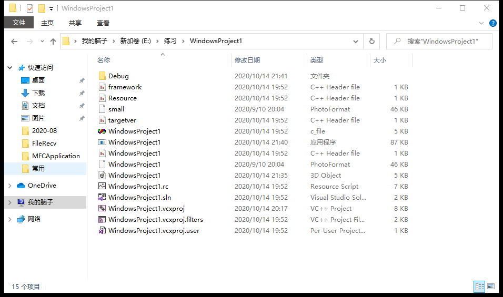Open the 主页 ribbon tab
The image size is (503, 297).
(x=47, y=23)
